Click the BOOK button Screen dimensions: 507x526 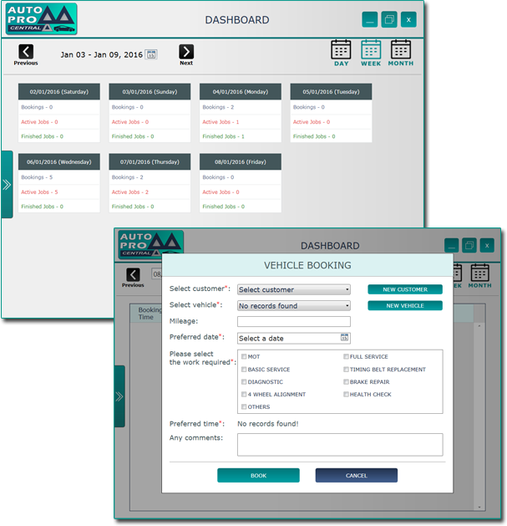(x=258, y=475)
